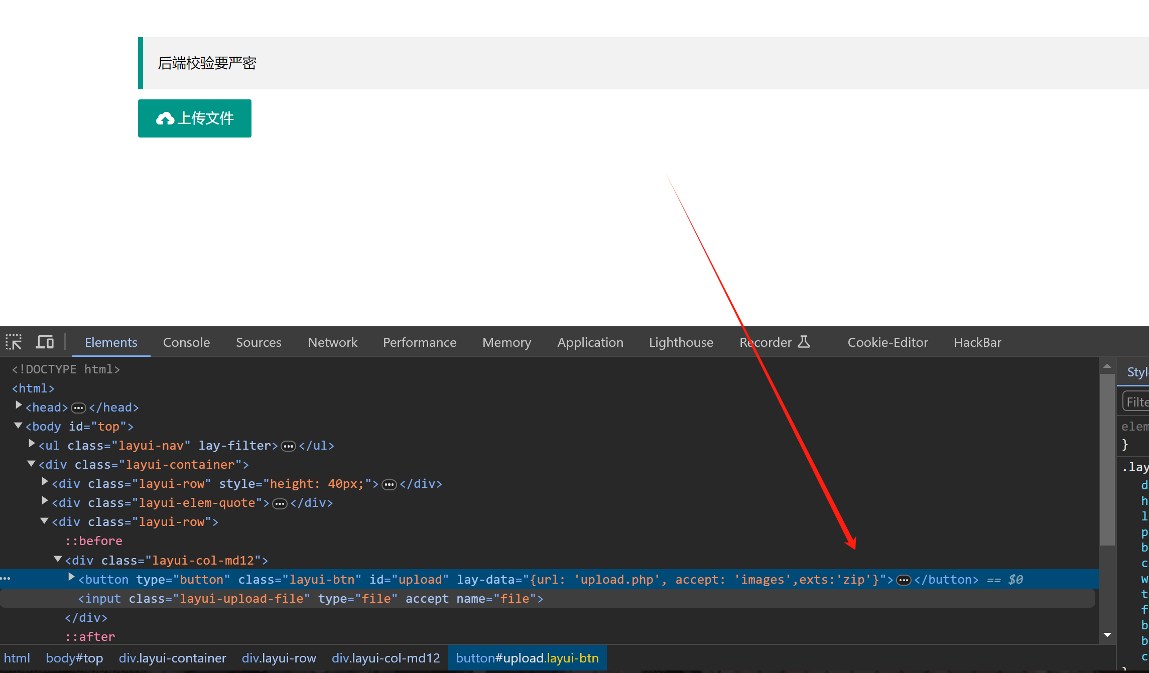Viewport: 1149px width, 673px height.
Task: Click div.layui-row breadcrumb
Action: click(x=279, y=658)
